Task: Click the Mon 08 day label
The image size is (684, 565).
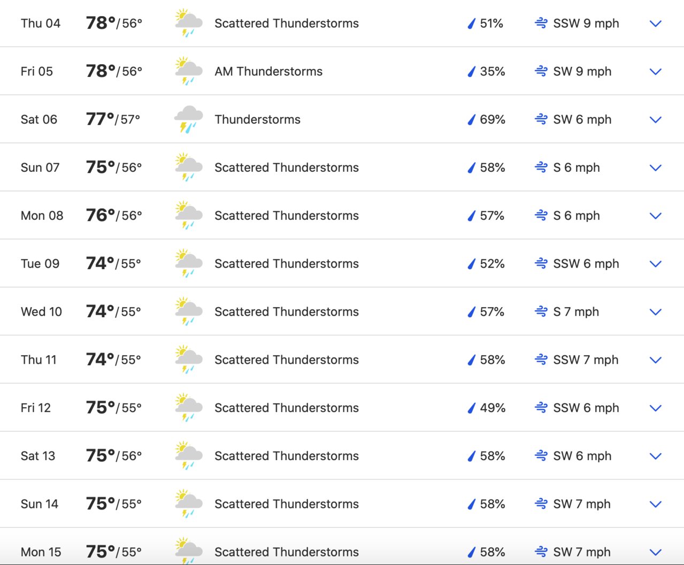Action: 42,216
